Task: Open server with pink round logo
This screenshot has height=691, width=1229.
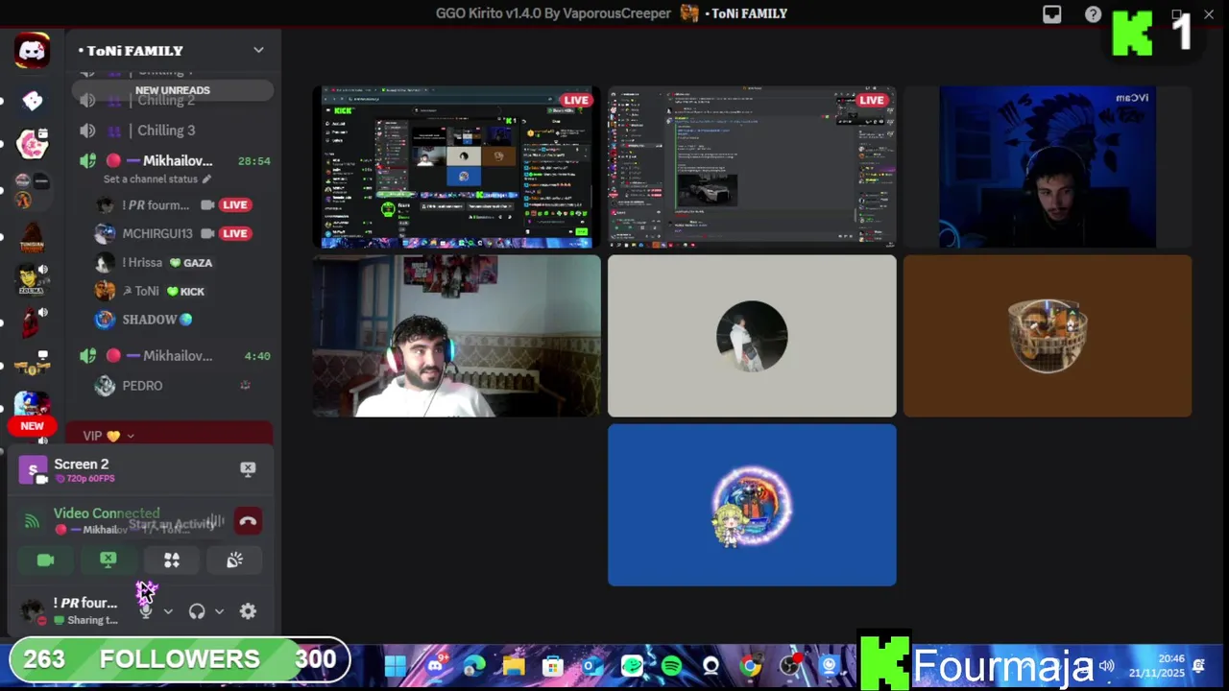Action: click(x=32, y=144)
